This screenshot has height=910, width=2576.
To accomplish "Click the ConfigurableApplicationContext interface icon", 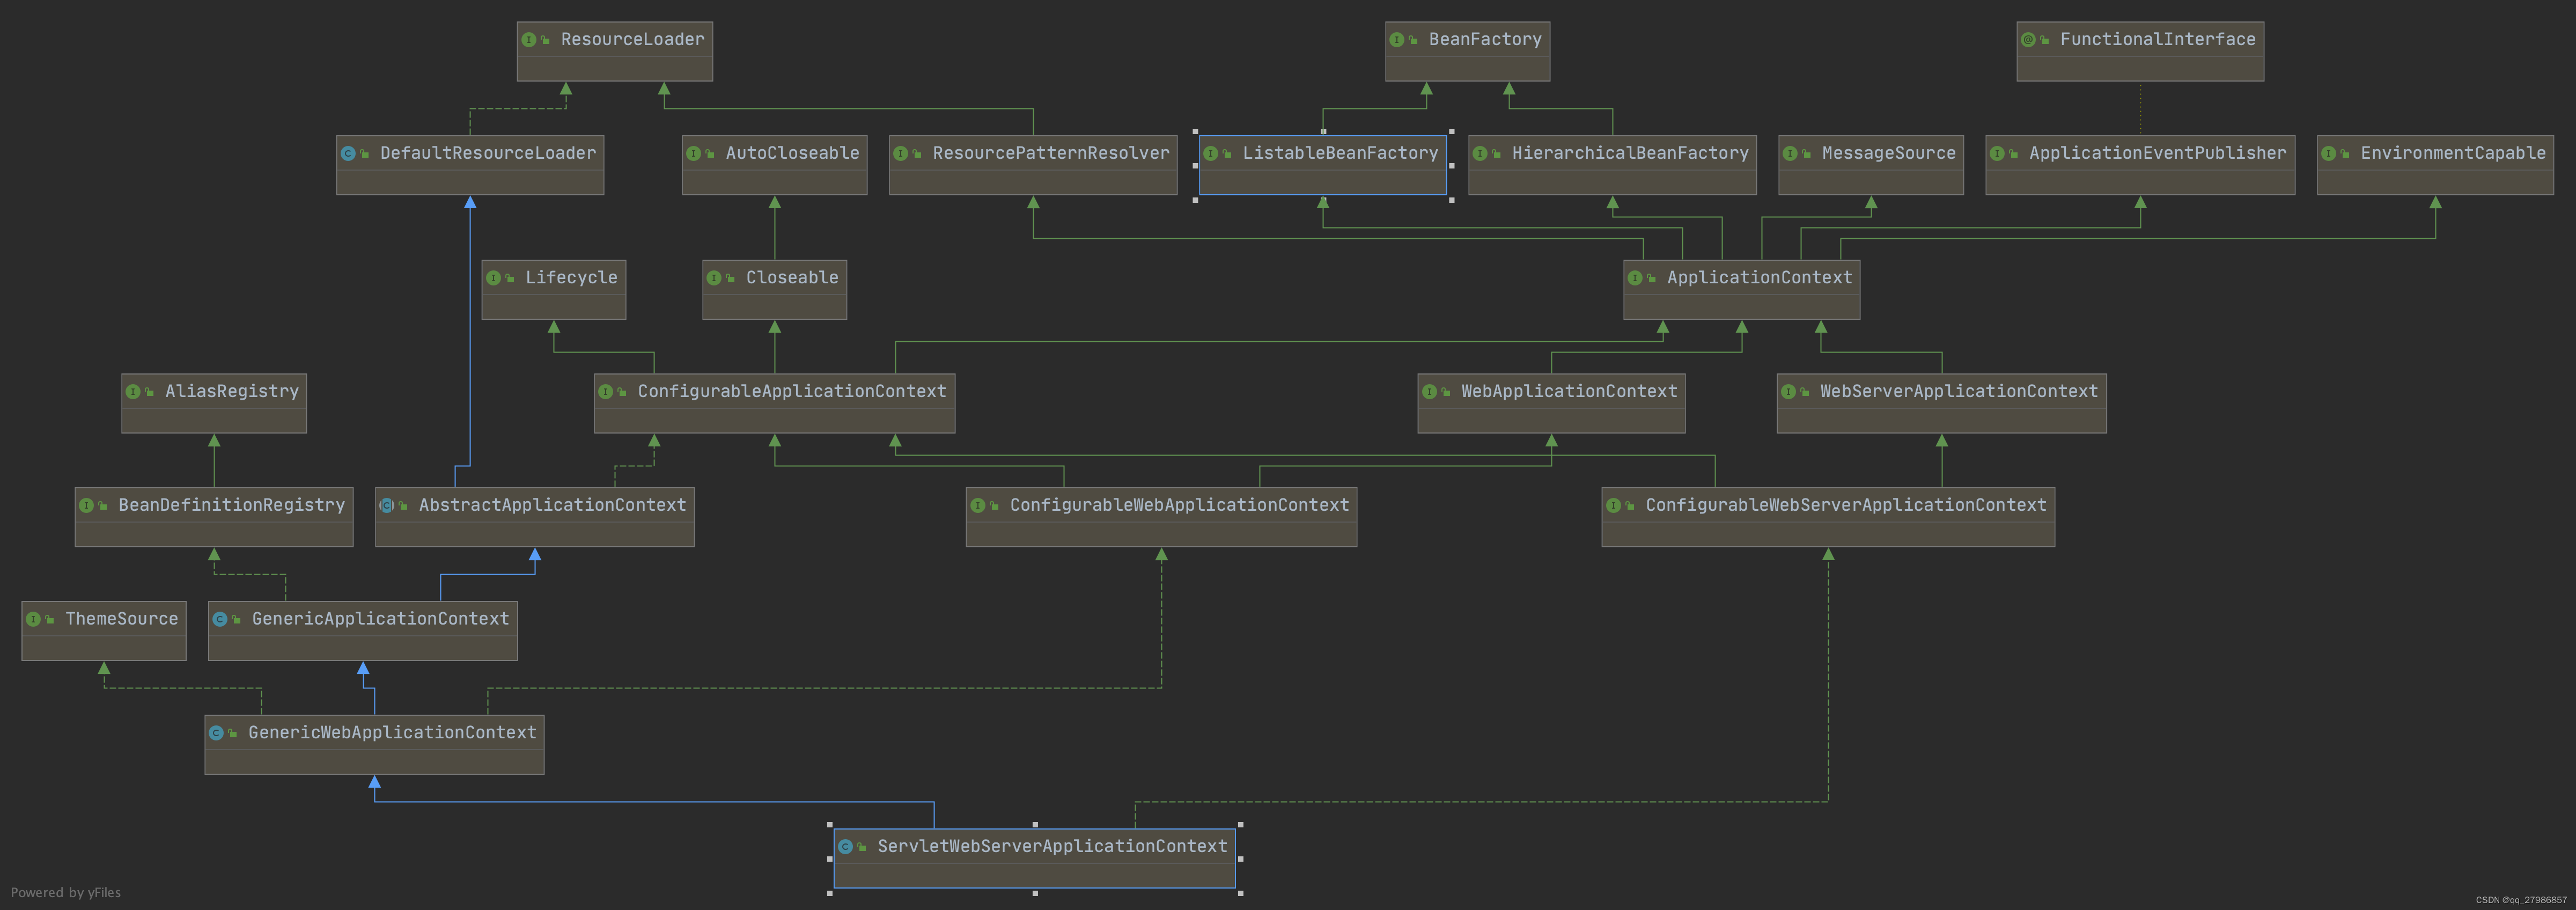I will (606, 392).
